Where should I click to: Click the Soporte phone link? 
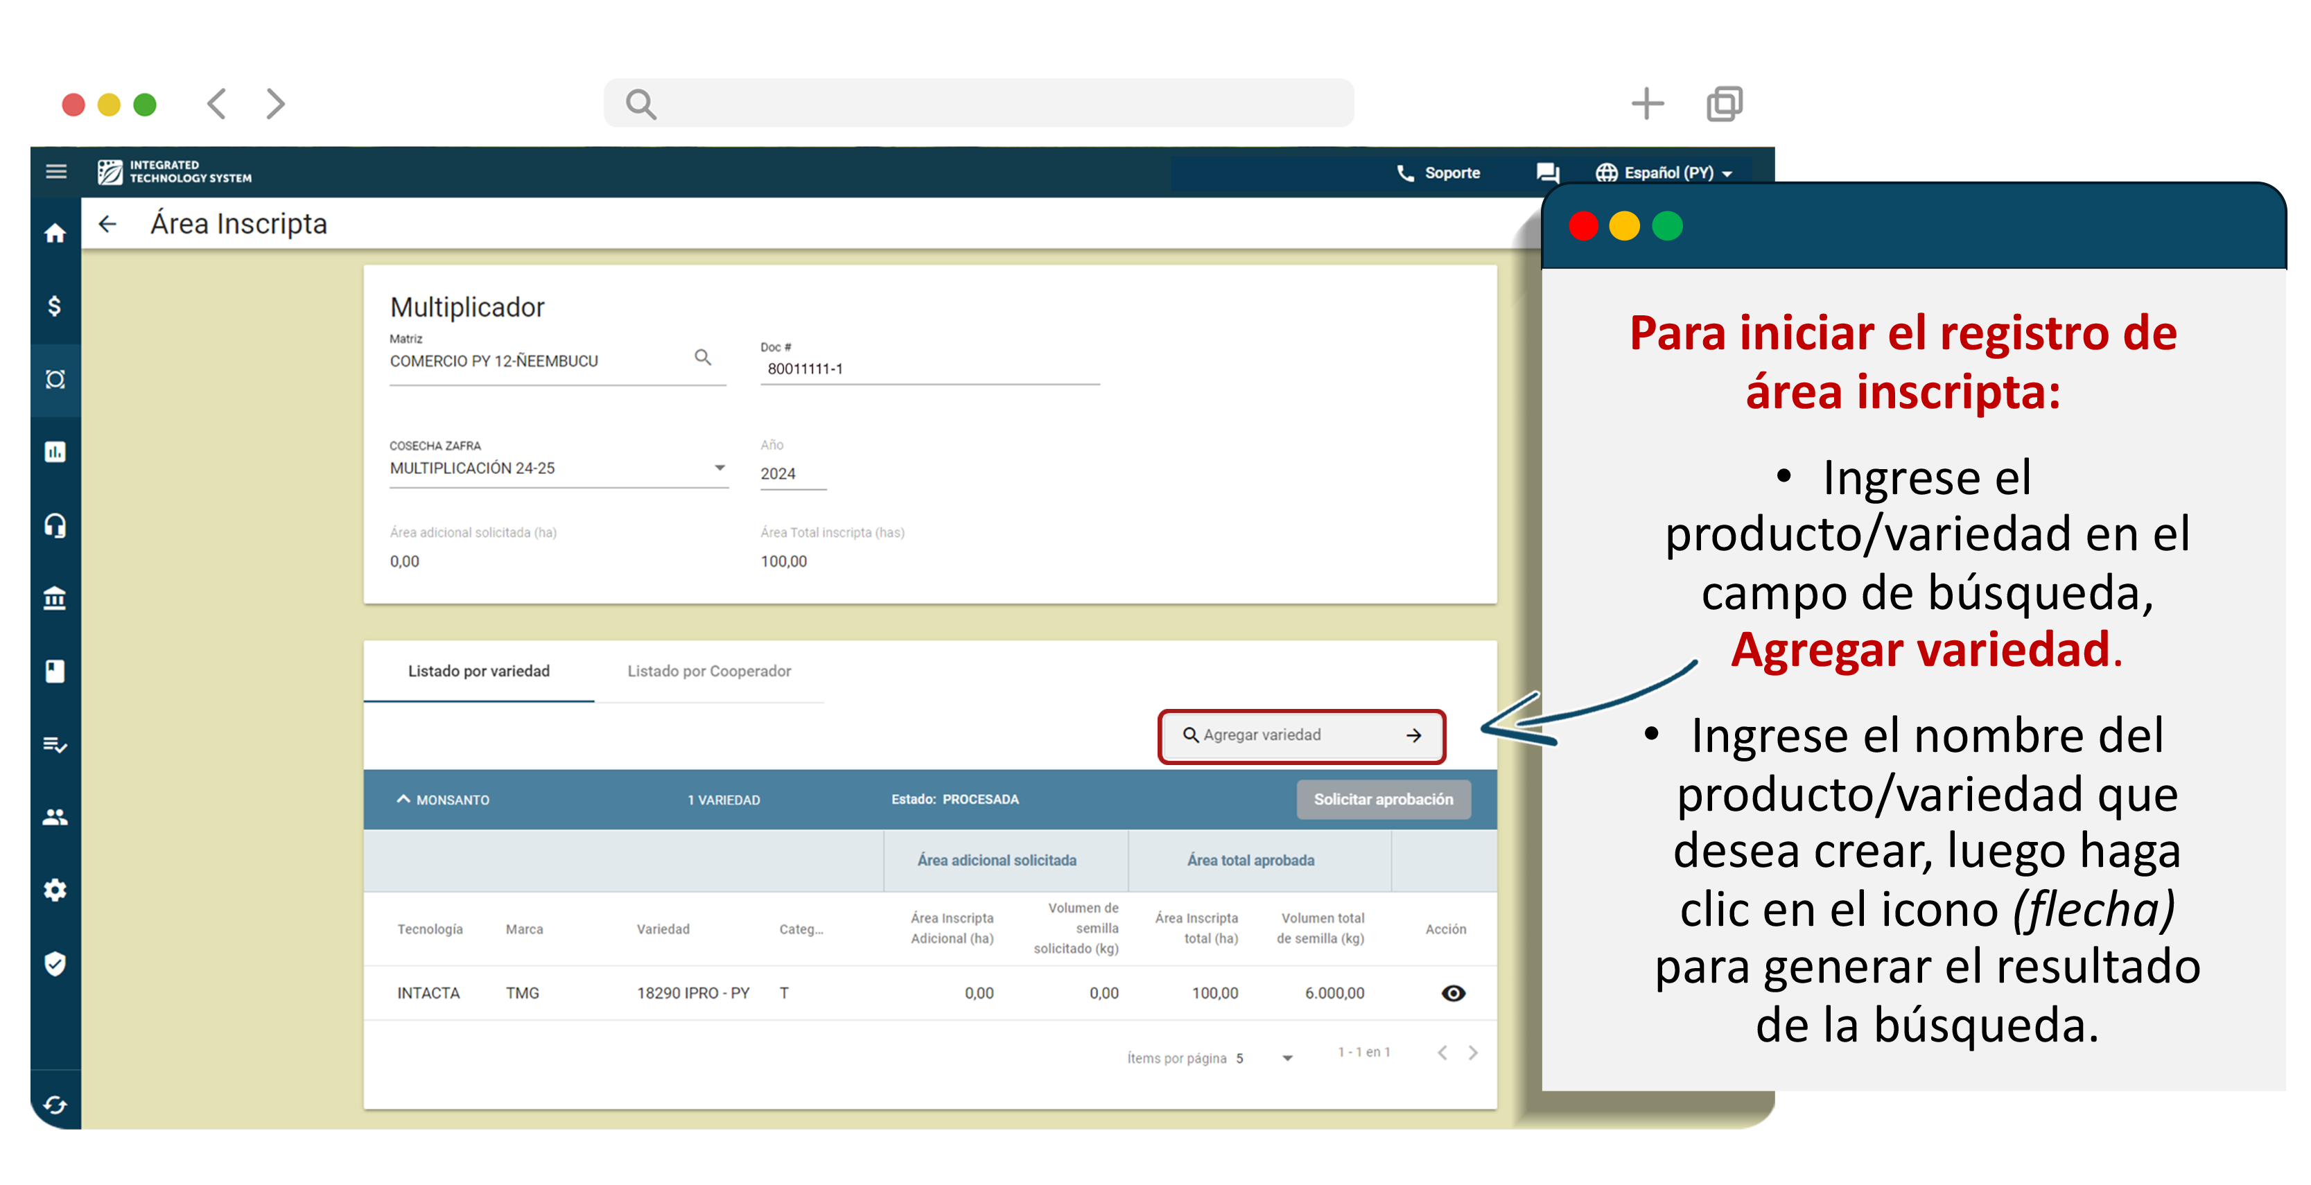coord(1439,173)
